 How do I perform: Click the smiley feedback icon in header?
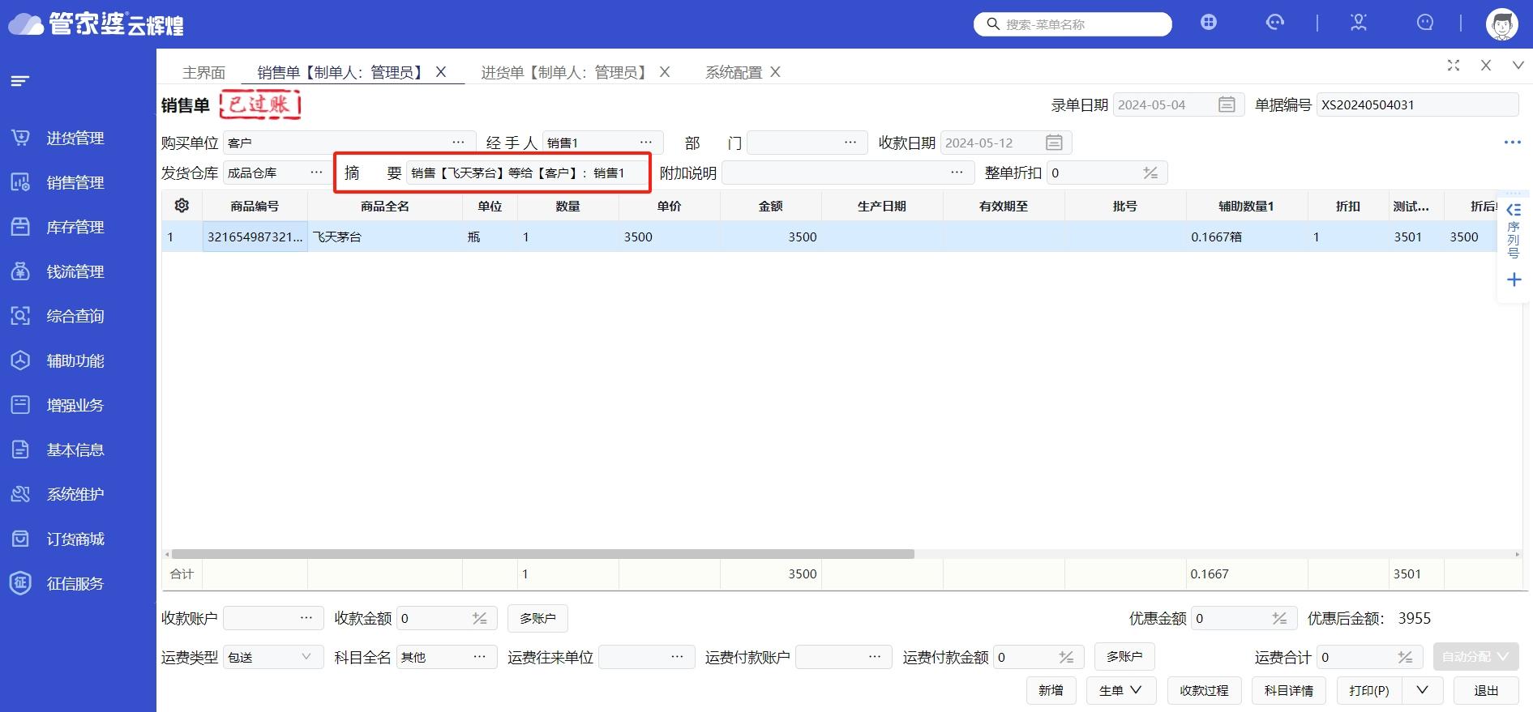[1425, 23]
